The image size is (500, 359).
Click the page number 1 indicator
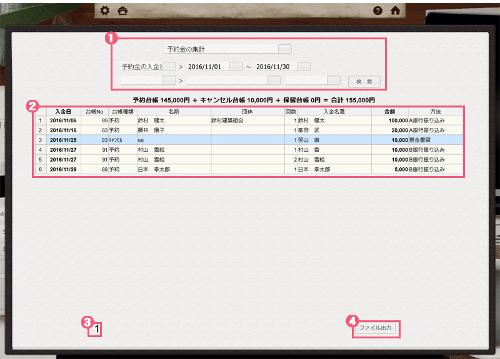tap(97, 329)
